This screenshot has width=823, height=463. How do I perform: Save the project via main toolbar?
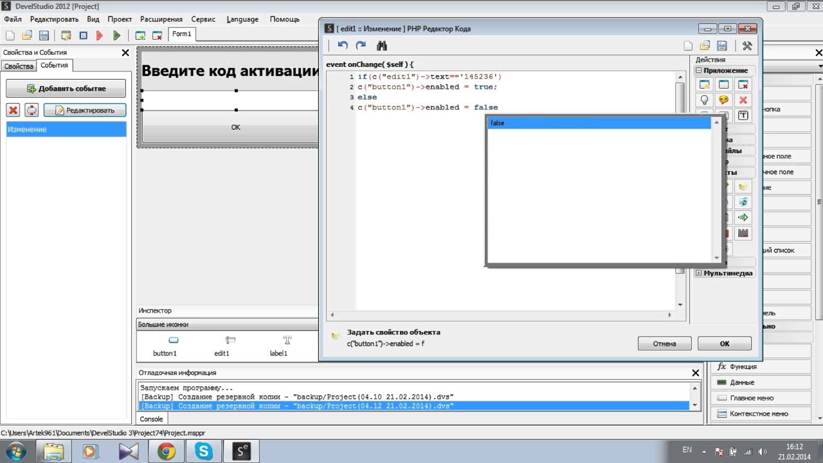44,35
